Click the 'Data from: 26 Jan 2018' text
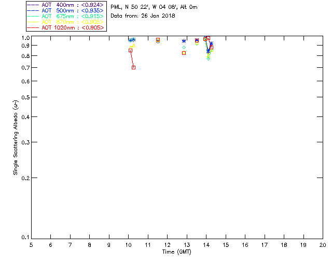 pyautogui.click(x=143, y=16)
